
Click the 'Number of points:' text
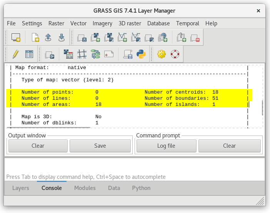point(48,92)
